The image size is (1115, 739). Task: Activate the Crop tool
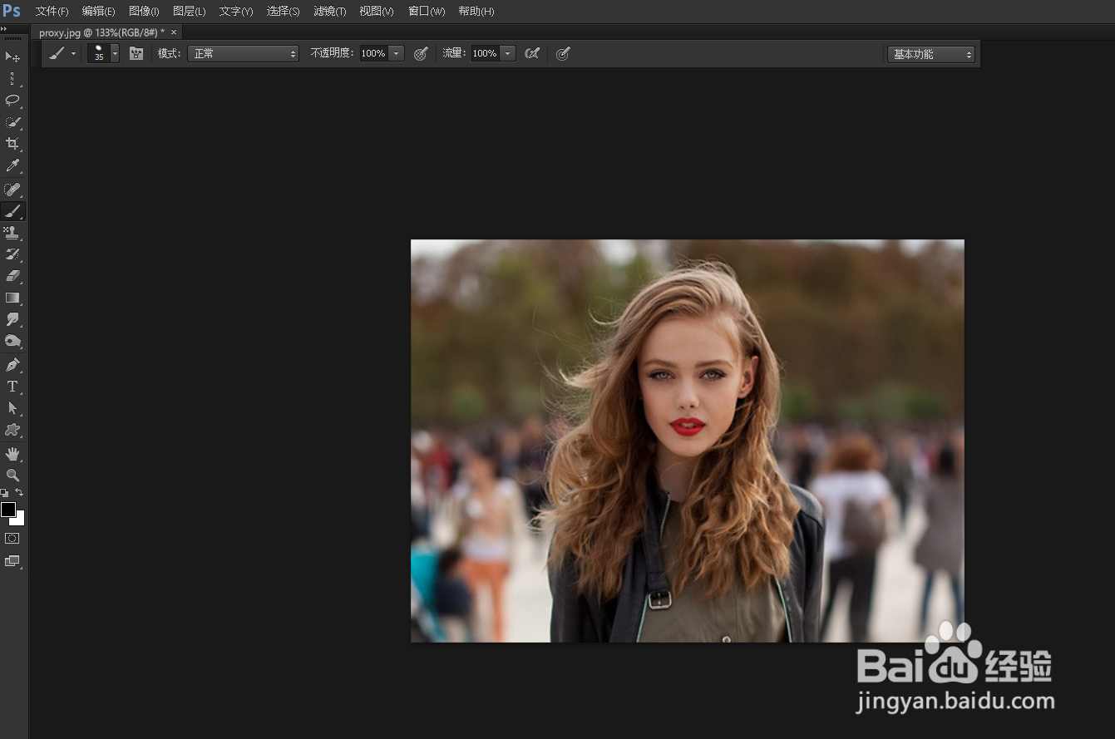(12, 143)
